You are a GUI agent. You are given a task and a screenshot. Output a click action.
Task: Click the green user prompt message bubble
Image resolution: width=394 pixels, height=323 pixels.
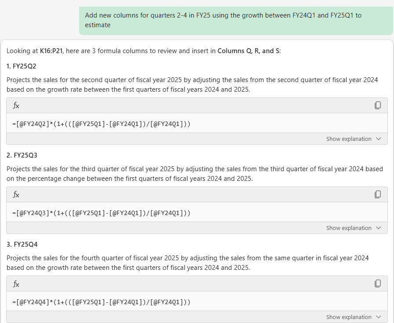(236, 21)
